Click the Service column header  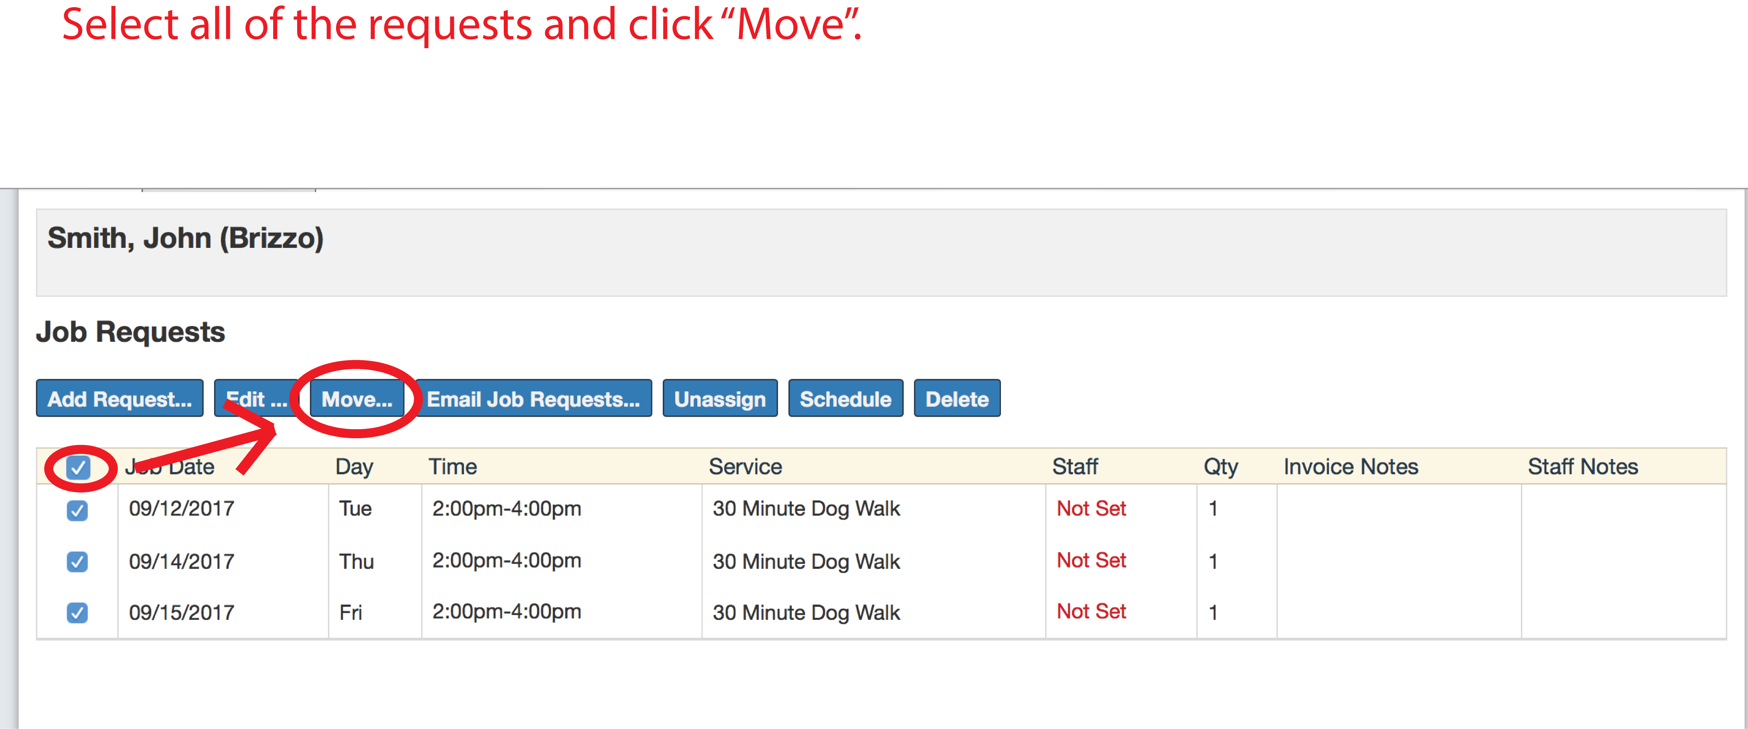[745, 467]
